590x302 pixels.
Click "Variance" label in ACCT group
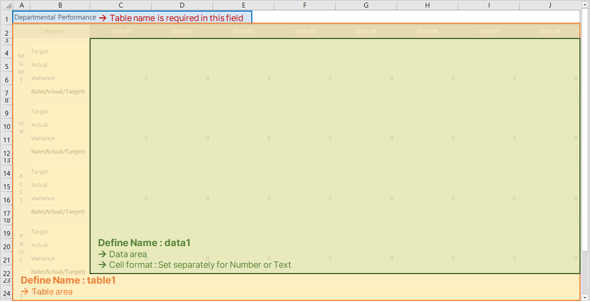pyautogui.click(x=43, y=198)
